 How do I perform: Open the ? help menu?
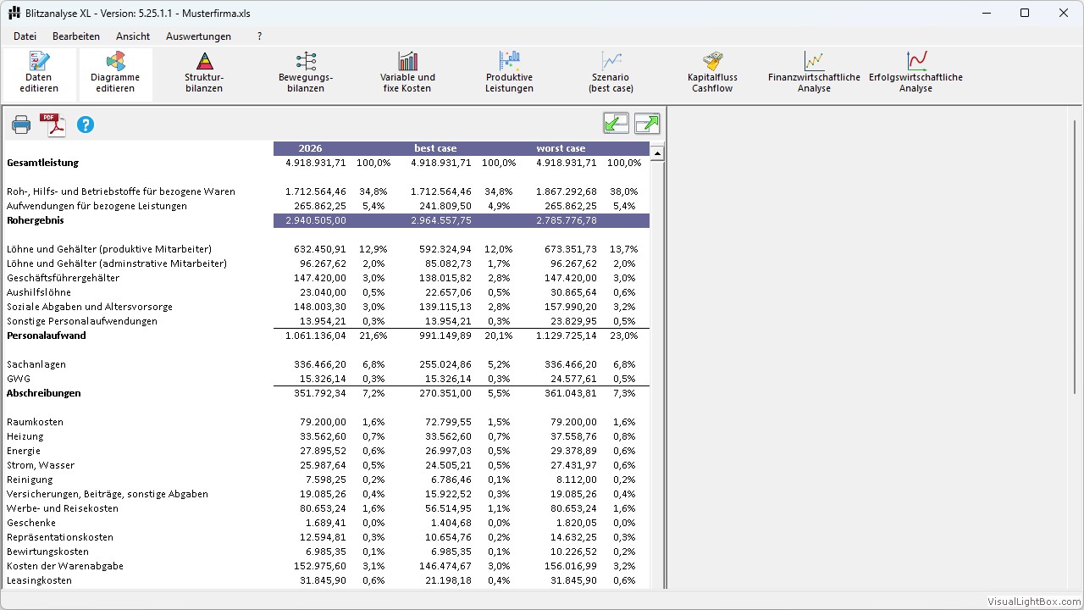coord(259,36)
